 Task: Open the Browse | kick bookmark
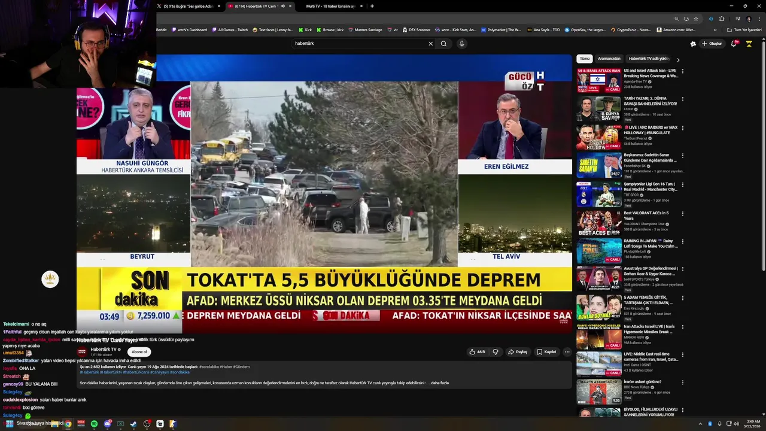(330, 30)
